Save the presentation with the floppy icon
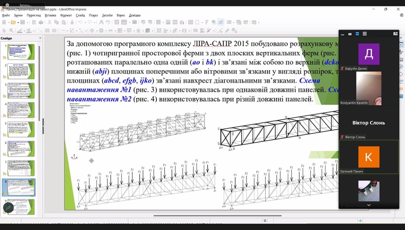Screen dimensions: 405x230 point(22,22)
